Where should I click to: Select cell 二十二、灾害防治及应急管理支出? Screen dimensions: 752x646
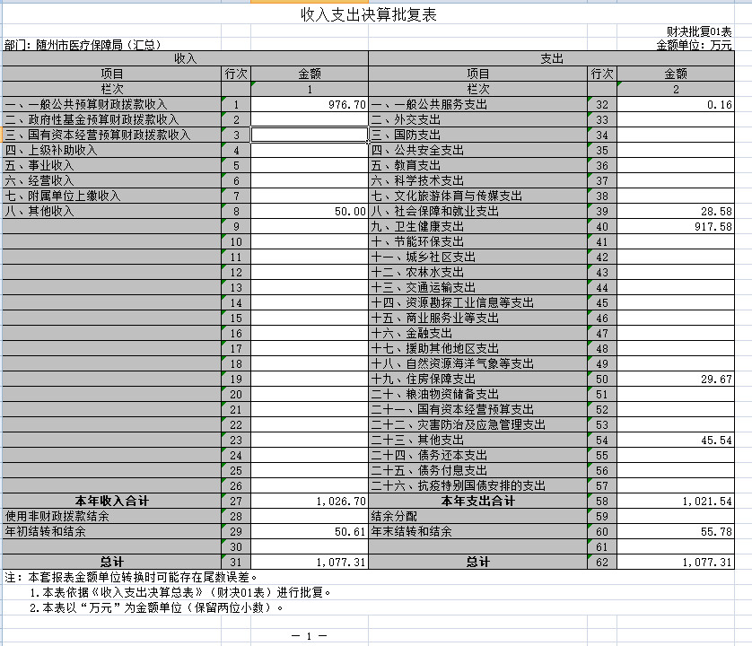coord(477,425)
